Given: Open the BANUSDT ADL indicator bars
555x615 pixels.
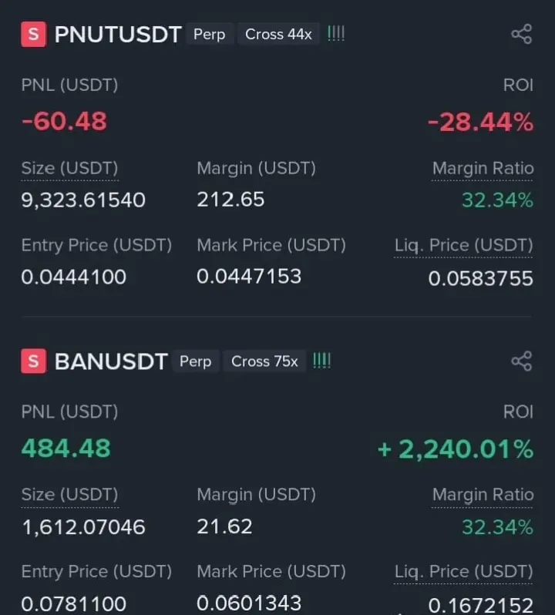Looking at the screenshot, I should tap(322, 361).
